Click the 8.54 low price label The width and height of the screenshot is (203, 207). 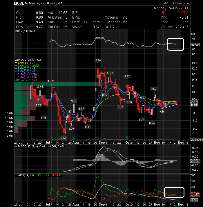[152, 123]
